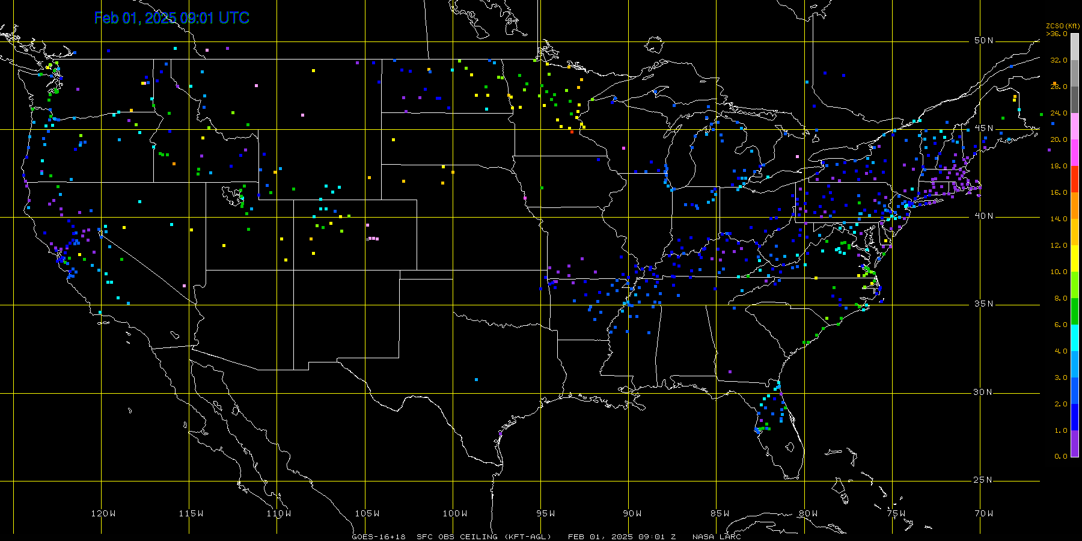Viewport: 1082px width, 541px height.
Task: Select the 14.0 legend value
Action: pos(1059,219)
